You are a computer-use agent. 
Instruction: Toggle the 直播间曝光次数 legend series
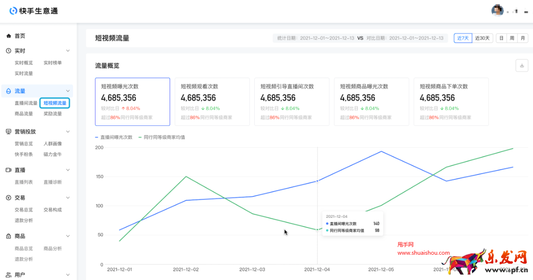coord(114,138)
